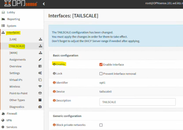Click the Reporting chart icon
183x130 pixels.
pos(3,19)
